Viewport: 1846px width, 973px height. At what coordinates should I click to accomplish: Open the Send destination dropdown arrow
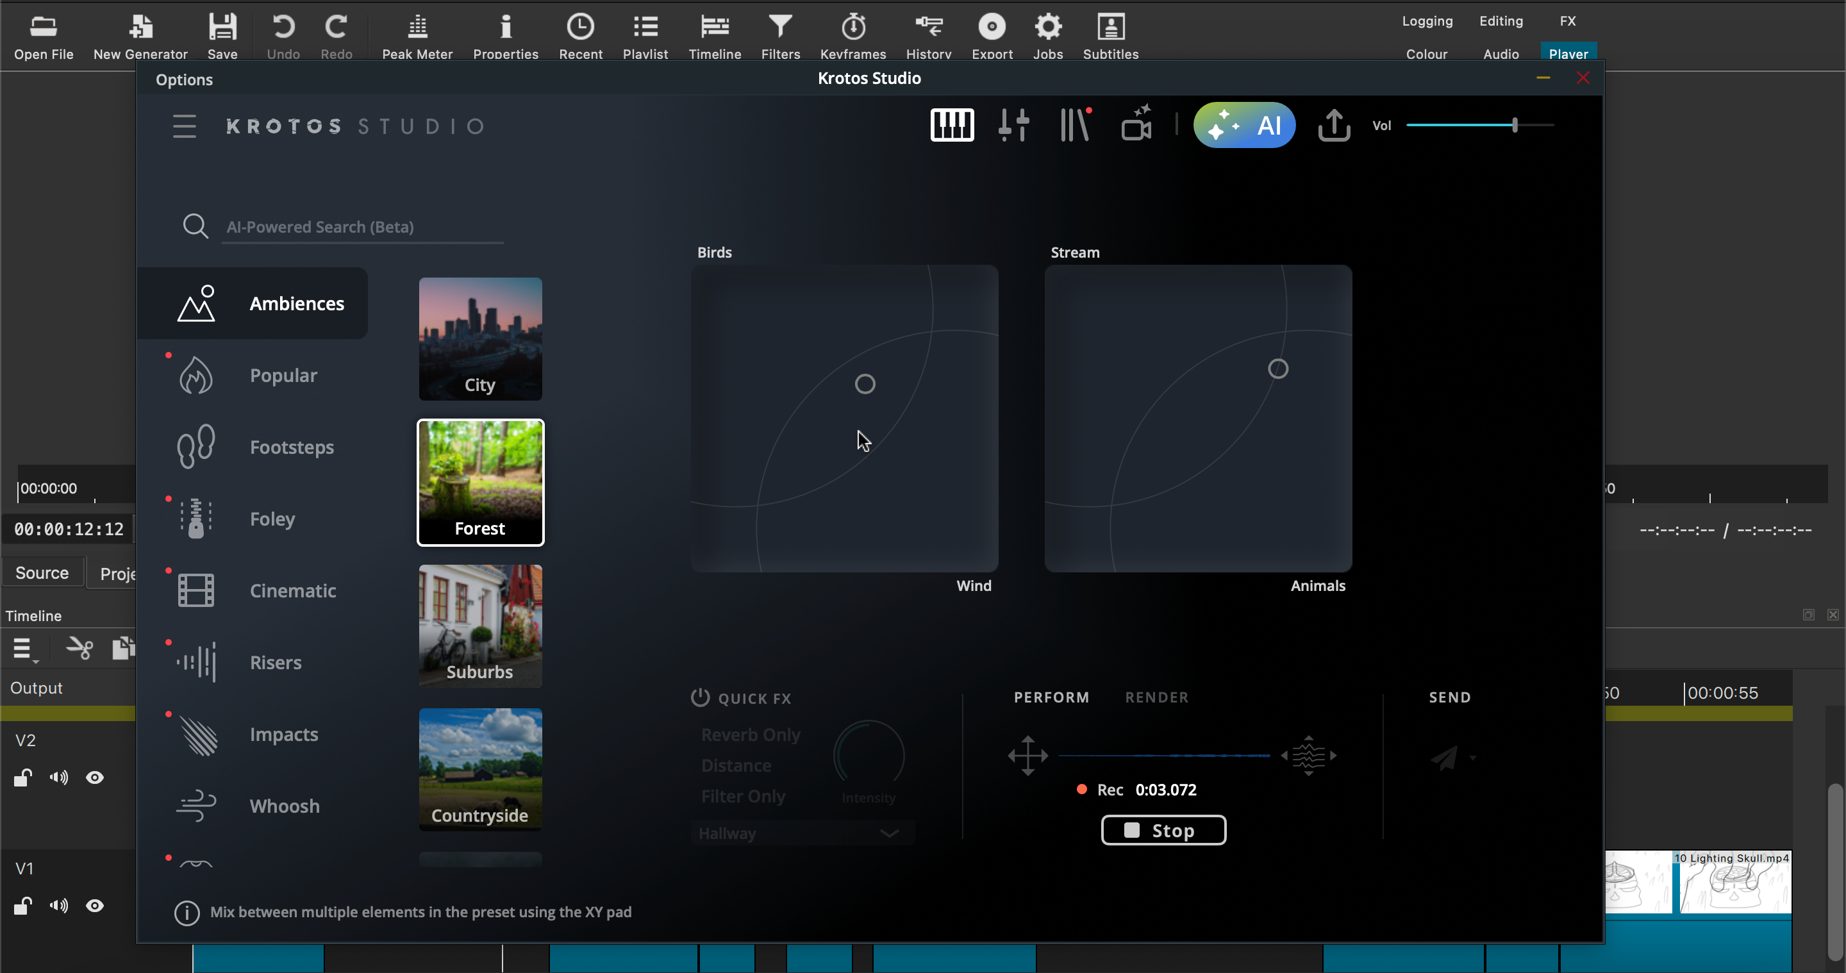(1473, 758)
